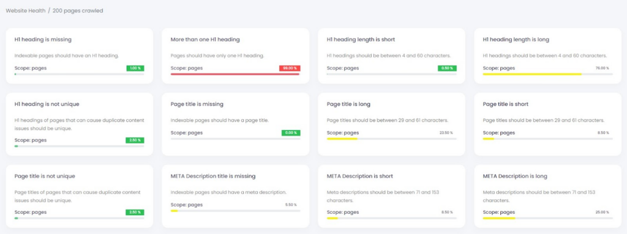Open the Page title is not unique card
This screenshot has width=627, height=234.
click(80, 196)
